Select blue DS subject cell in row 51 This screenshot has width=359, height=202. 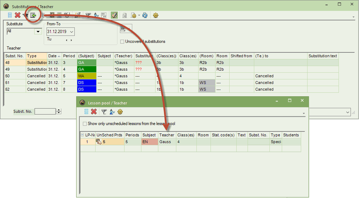[x=86, y=83]
